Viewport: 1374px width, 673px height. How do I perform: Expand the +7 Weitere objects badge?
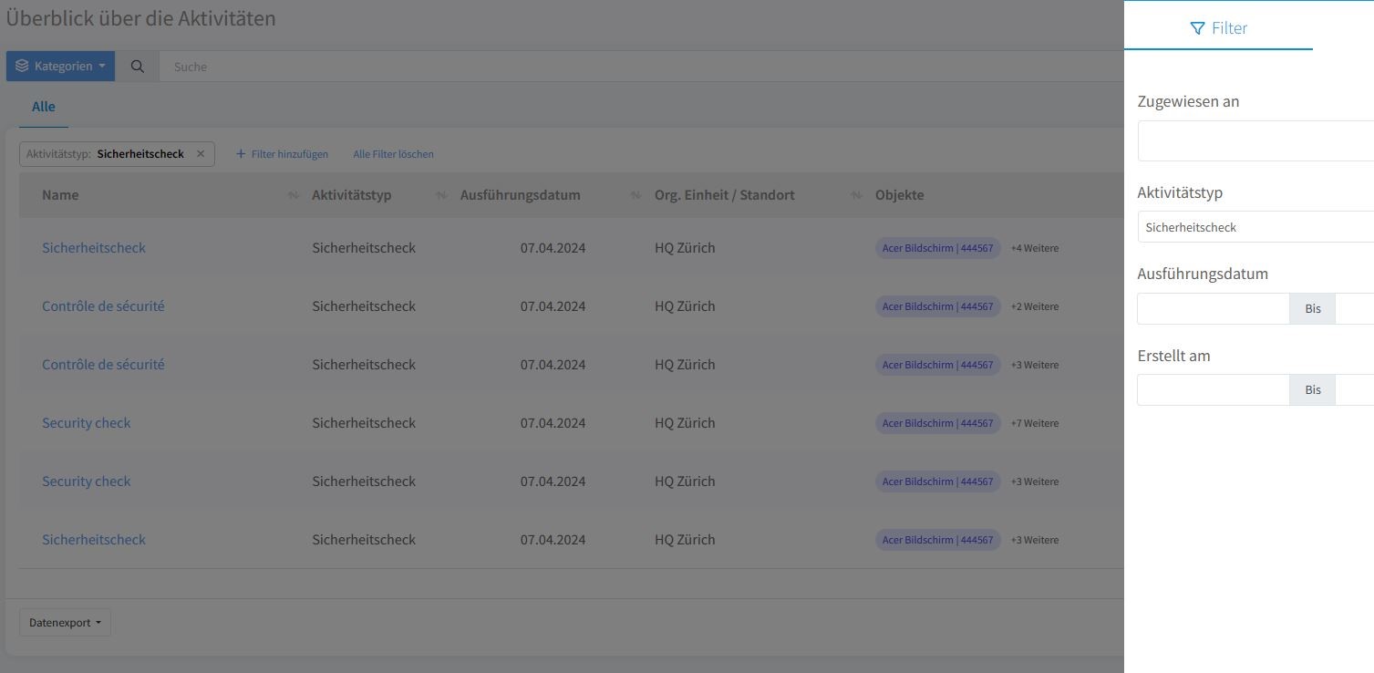[1035, 423]
